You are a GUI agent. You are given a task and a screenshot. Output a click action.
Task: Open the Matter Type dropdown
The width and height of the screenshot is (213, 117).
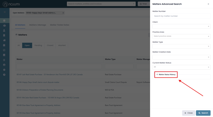click(182, 46)
